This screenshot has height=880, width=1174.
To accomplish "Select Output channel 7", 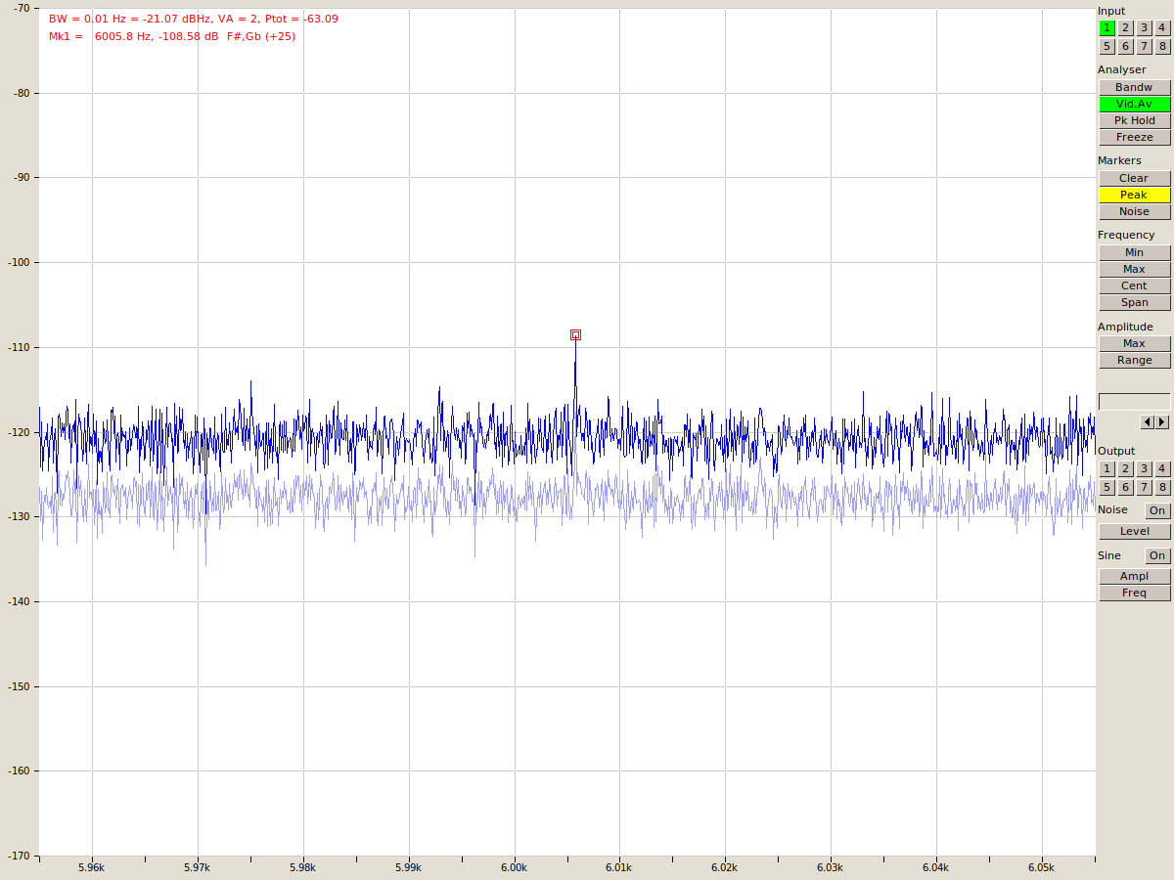I will [1144, 487].
